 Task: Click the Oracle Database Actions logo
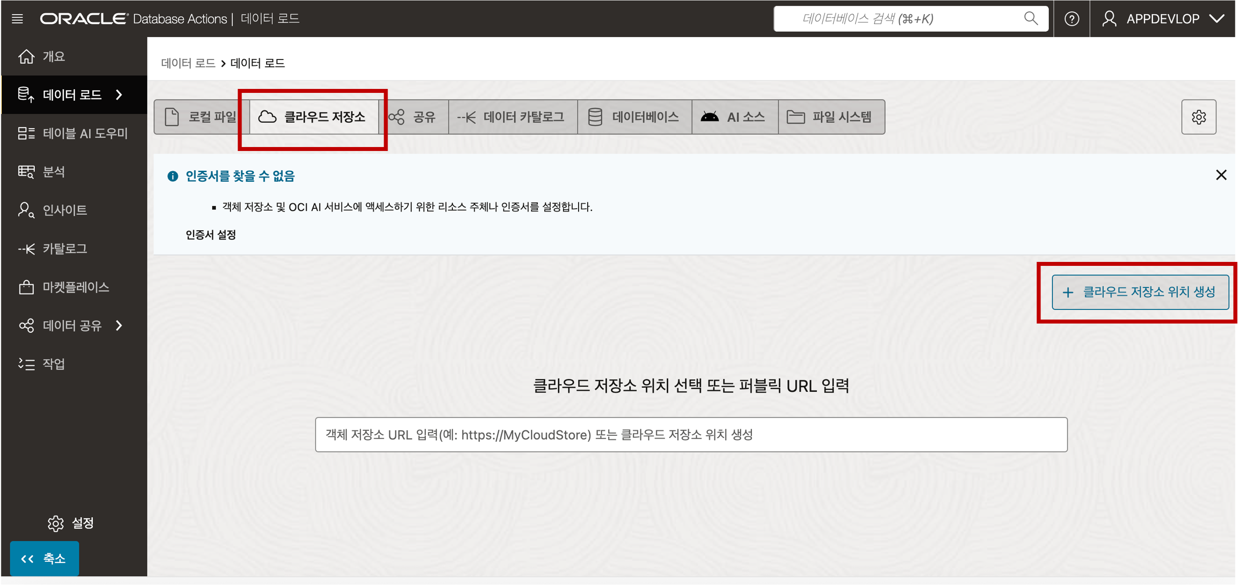(133, 19)
